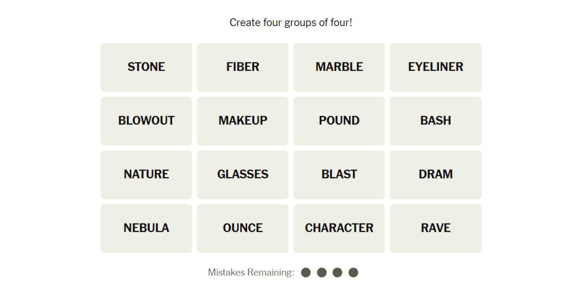Click the first mistakes remaining dot
This screenshot has width=584, height=292.
(306, 273)
